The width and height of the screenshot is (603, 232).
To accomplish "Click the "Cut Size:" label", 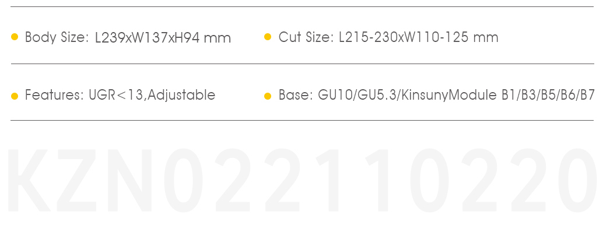I will 306,37.
